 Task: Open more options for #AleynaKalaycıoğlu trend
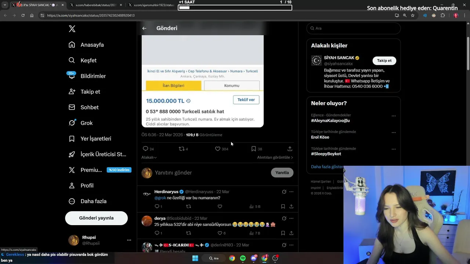point(394,116)
